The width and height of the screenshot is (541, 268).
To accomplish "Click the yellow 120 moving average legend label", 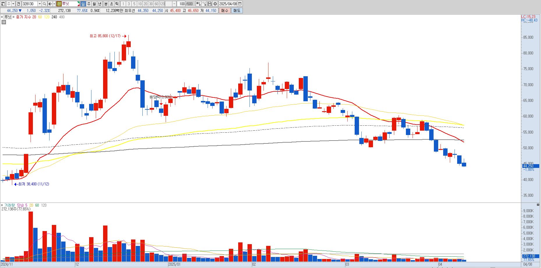I will [x=47, y=17].
